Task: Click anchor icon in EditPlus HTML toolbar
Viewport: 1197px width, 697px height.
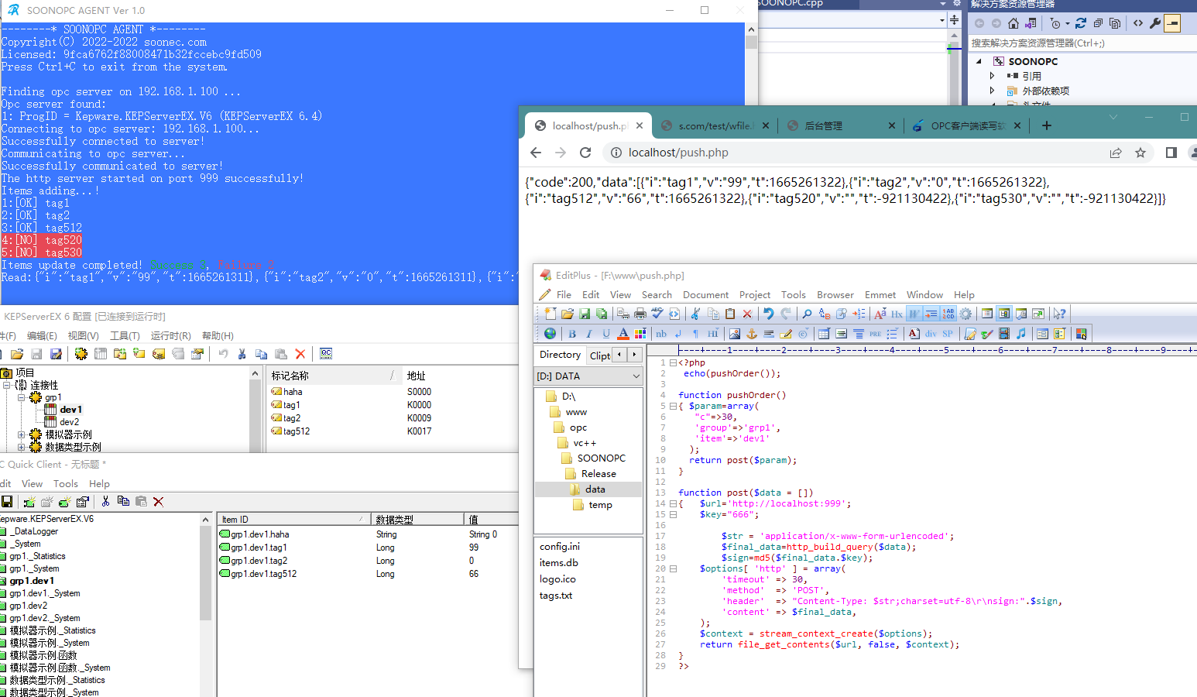Action: pyautogui.click(x=752, y=334)
